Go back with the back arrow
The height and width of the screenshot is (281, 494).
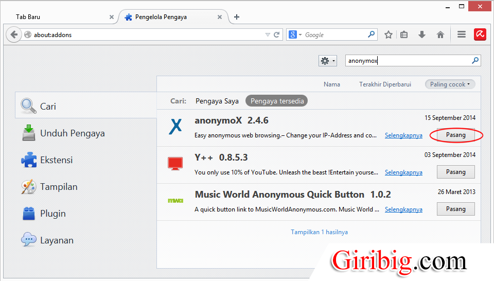(14, 34)
